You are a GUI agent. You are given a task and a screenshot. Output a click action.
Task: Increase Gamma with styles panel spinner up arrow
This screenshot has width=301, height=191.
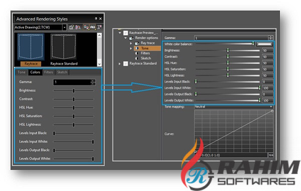pyautogui.click(x=93, y=80)
